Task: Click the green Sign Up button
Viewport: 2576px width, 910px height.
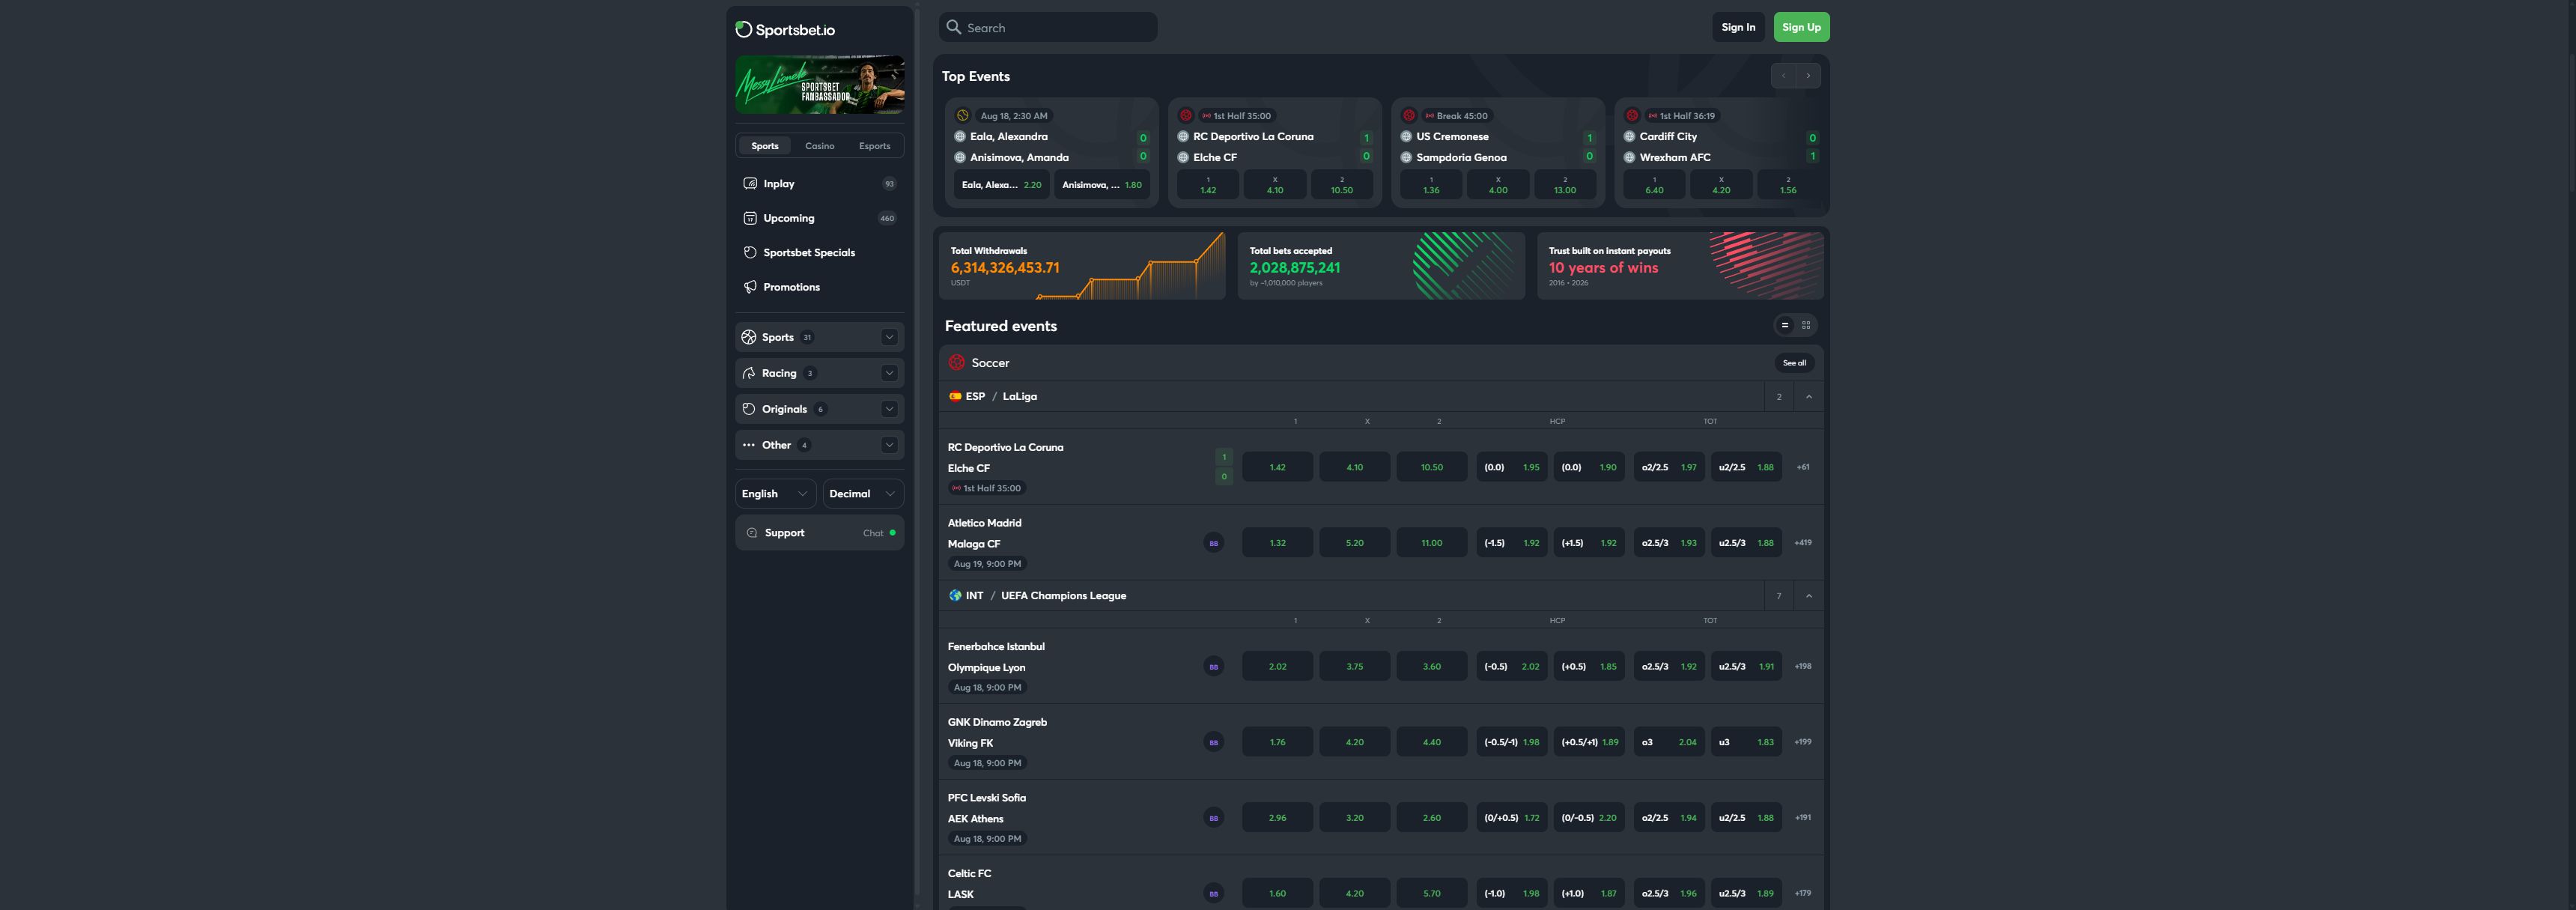Action: (1801, 27)
